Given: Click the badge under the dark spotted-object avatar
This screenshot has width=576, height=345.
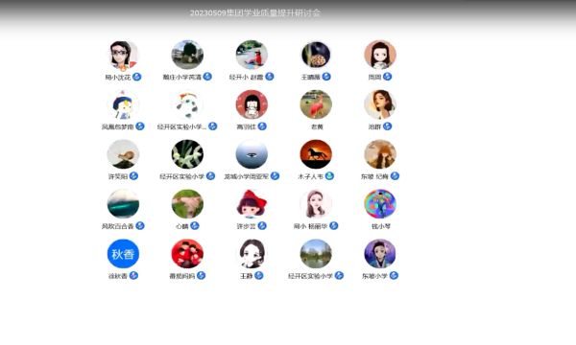Looking at the screenshot, I should pyautogui.click(x=326, y=77).
